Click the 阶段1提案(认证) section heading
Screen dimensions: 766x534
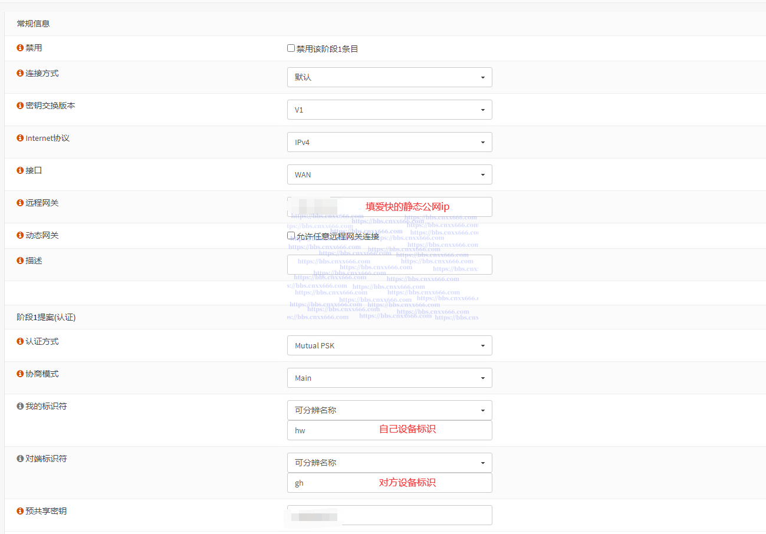[x=46, y=317]
